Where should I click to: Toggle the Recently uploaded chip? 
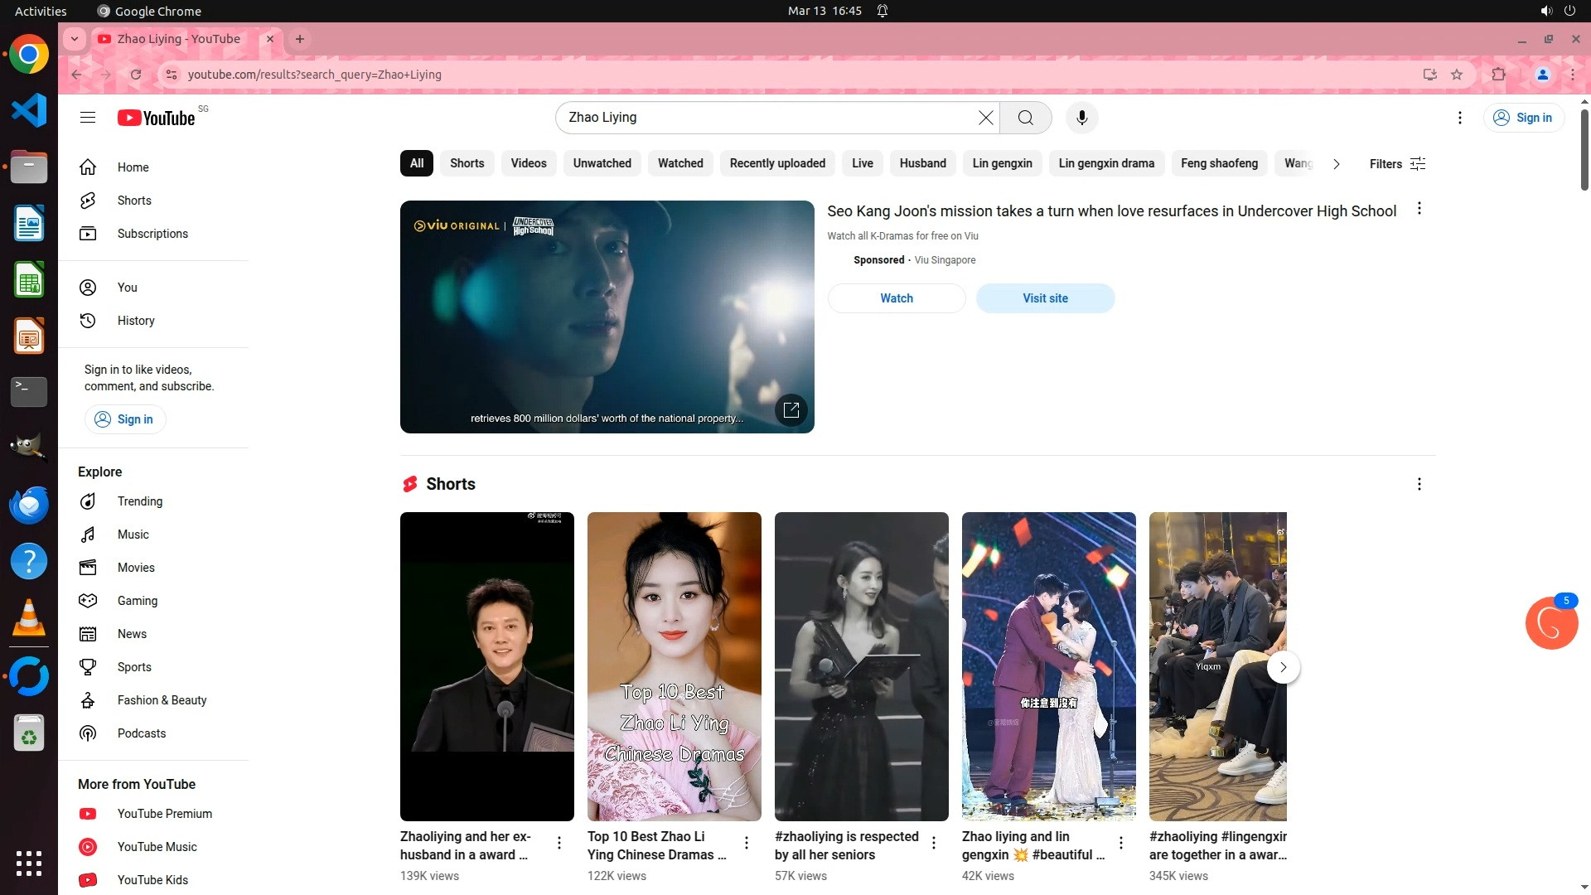[x=776, y=163]
